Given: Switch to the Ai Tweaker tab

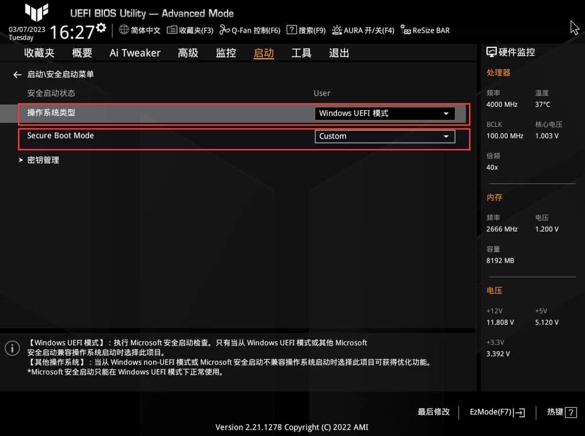Looking at the screenshot, I should (x=135, y=53).
